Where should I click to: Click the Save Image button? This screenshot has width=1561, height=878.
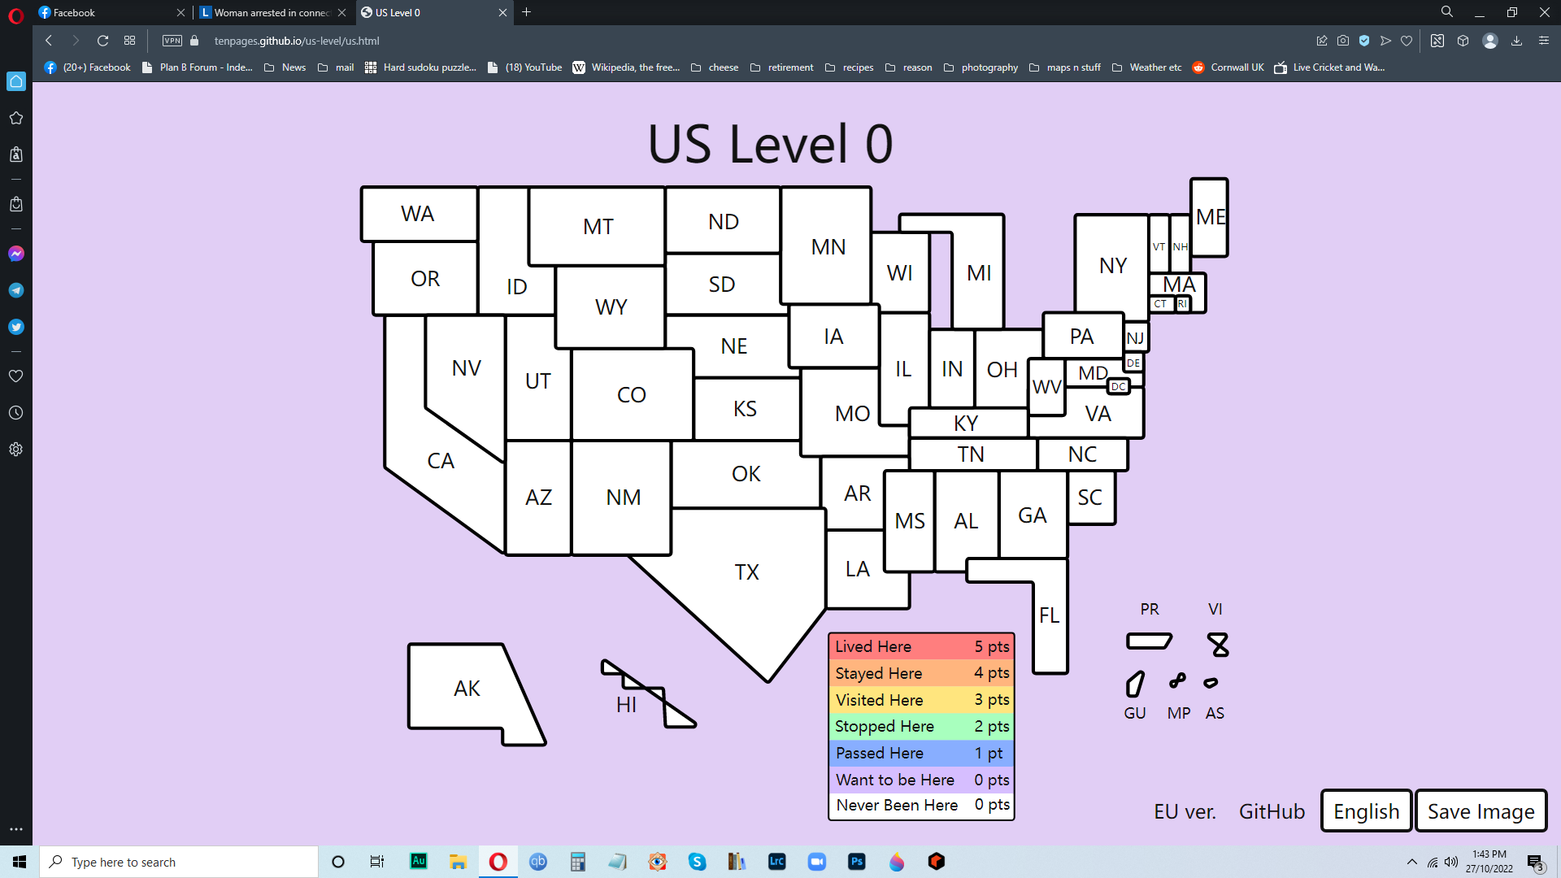pos(1481,811)
